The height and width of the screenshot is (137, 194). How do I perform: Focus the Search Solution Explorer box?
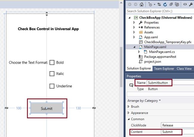click(x=160, y=11)
